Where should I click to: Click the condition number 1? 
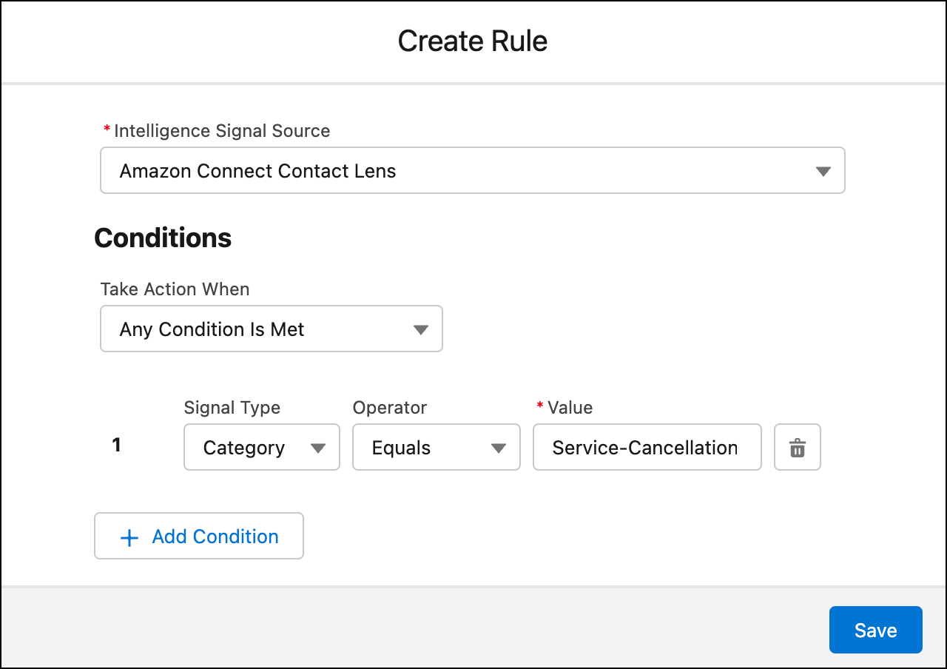coord(116,445)
